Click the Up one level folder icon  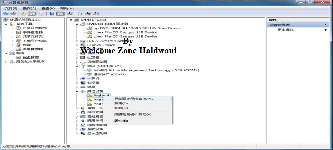[24, 14]
